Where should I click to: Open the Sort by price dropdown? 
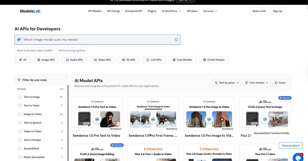point(227,83)
